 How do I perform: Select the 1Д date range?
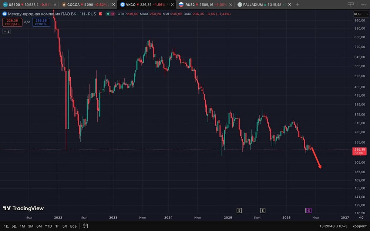click(x=6, y=226)
